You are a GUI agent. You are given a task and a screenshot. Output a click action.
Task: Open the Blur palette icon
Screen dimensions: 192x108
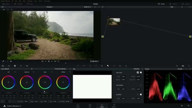coord(102,66)
